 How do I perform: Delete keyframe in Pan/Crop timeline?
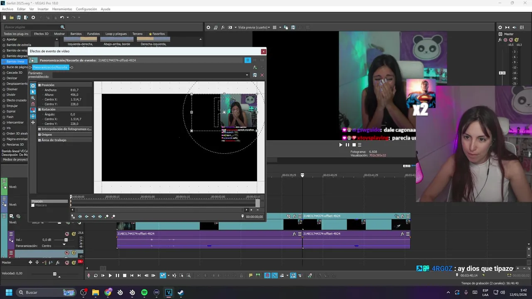point(113,216)
